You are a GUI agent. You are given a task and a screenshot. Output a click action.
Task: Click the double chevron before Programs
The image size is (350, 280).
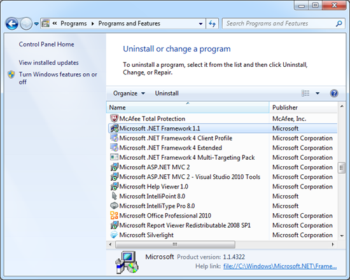point(55,24)
